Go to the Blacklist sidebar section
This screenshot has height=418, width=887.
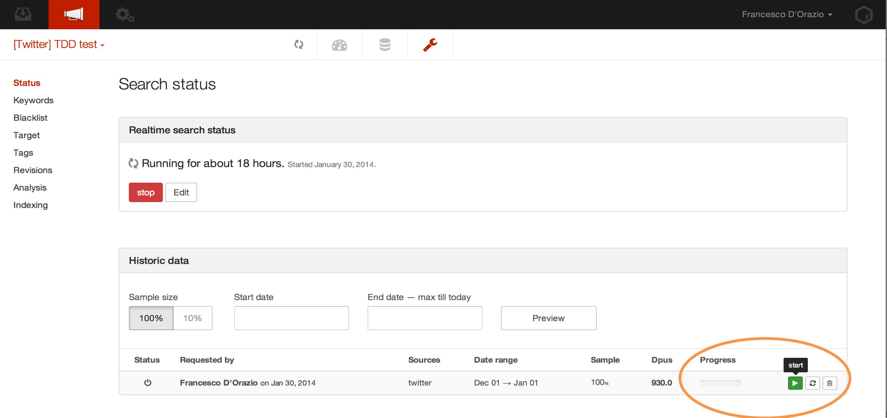coord(30,118)
